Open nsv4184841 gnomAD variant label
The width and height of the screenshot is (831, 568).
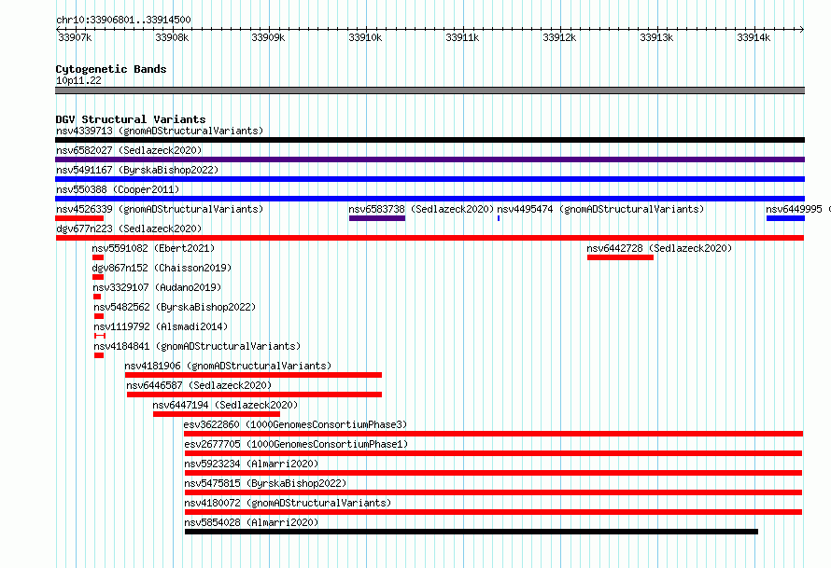click(x=197, y=346)
